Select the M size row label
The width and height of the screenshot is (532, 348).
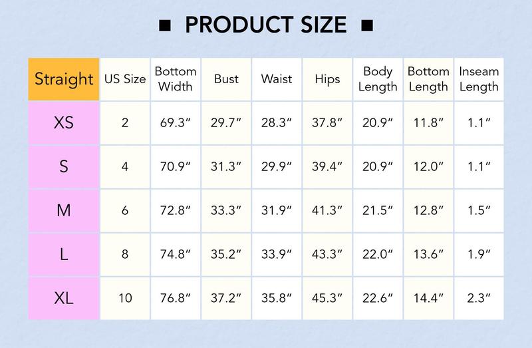(64, 210)
